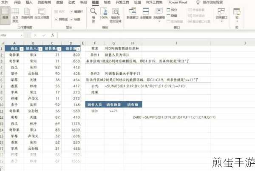Click the Tell Me search box (操作说明搜索)
This screenshot has height=171, width=255.
213,3
